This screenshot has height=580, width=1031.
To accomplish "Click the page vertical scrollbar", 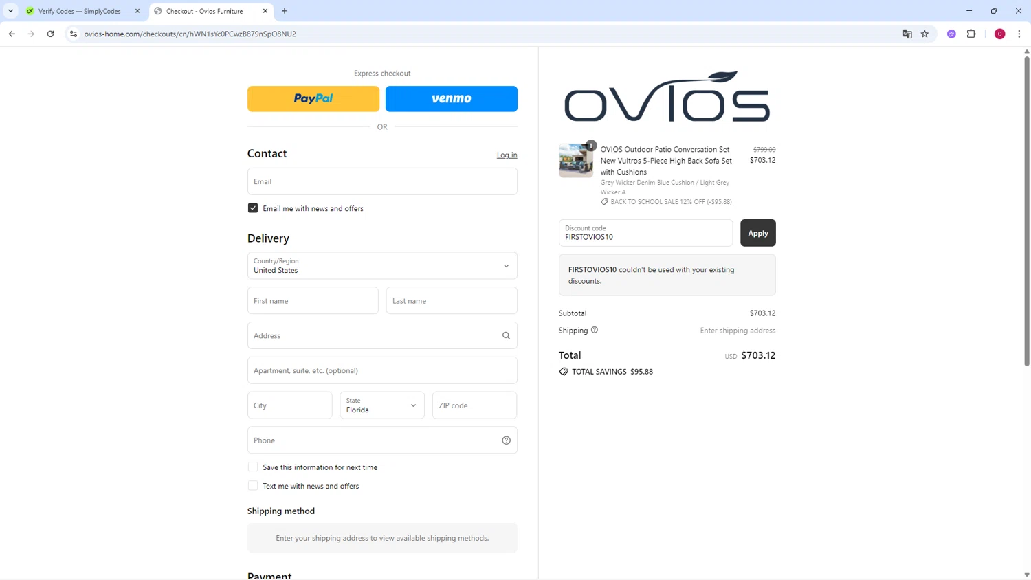I will click(1027, 211).
